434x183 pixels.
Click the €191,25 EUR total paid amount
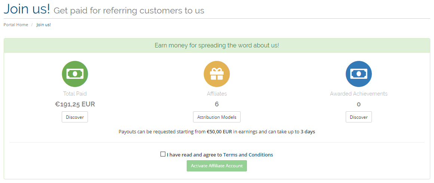pos(75,104)
